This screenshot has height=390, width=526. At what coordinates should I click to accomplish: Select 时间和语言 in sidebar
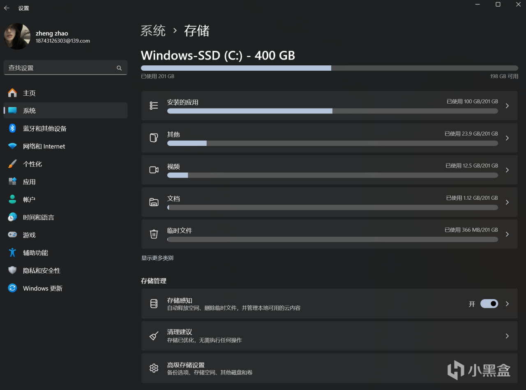pyautogui.click(x=65, y=217)
